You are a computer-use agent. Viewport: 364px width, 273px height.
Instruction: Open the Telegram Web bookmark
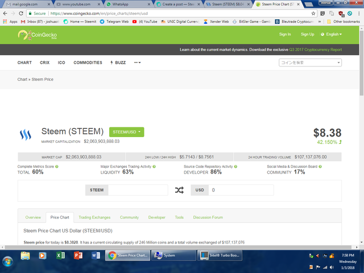[114, 22]
